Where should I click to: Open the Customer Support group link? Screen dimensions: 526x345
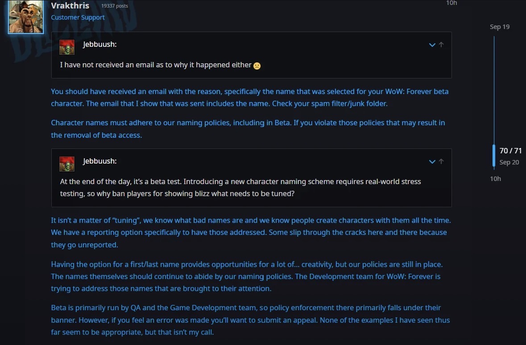point(78,17)
